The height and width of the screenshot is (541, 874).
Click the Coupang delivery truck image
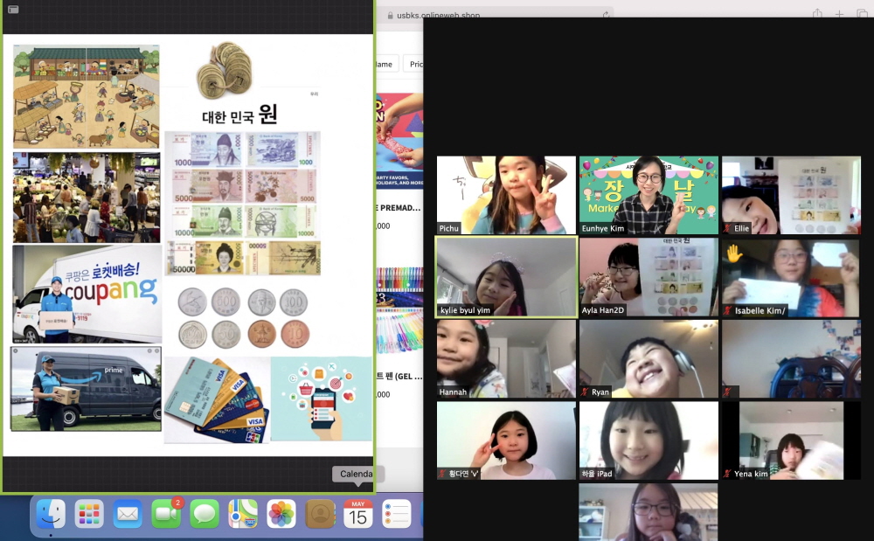87,294
